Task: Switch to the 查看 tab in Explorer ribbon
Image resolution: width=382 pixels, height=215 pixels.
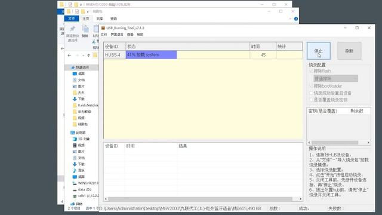Action: [113, 19]
